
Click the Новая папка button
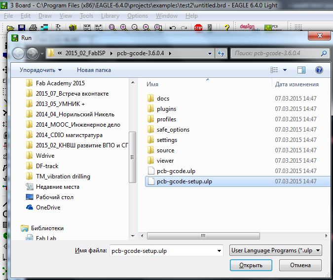[x=94, y=70]
